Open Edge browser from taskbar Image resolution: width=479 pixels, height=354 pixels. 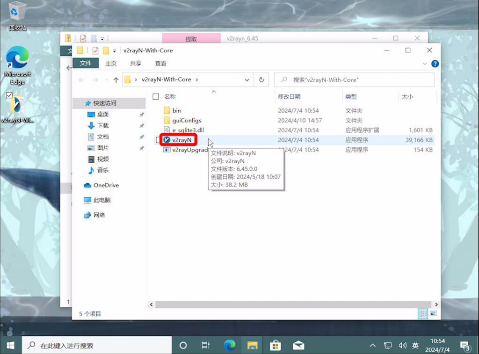coord(229,346)
